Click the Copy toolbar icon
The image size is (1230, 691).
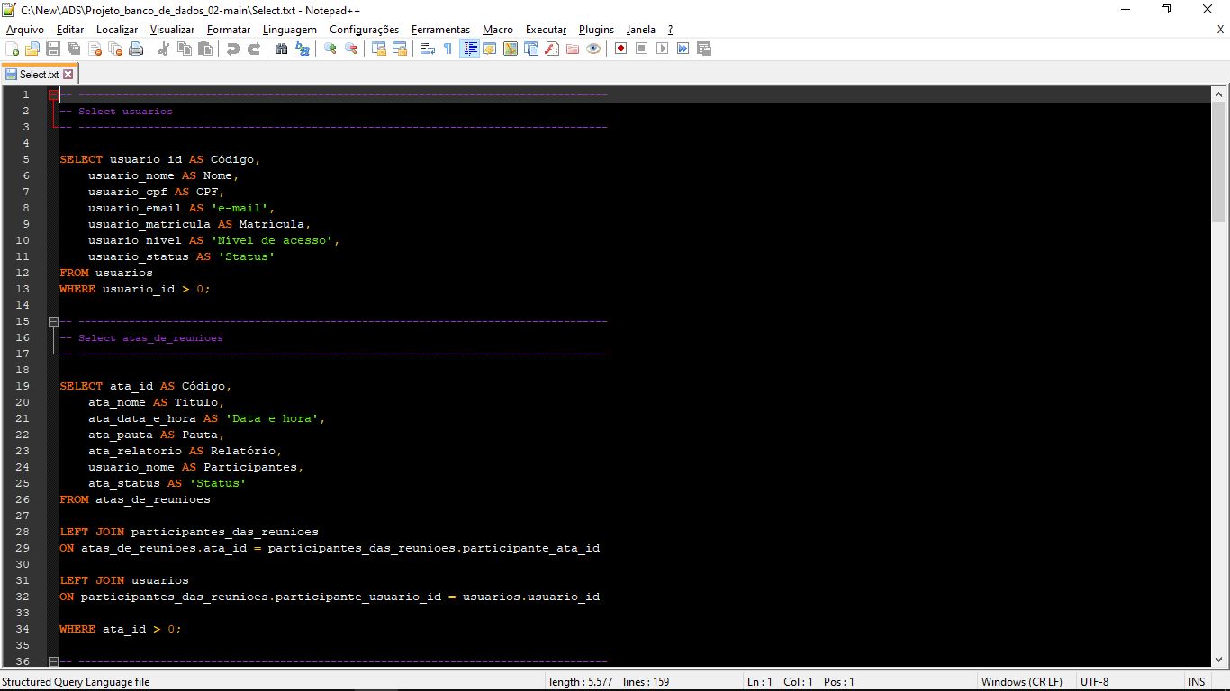(184, 49)
